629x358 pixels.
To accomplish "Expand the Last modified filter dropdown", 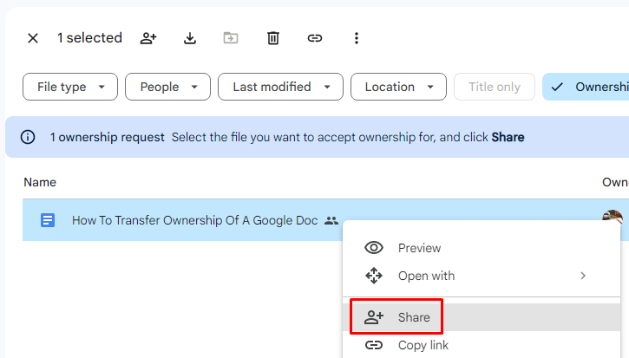I will [281, 87].
